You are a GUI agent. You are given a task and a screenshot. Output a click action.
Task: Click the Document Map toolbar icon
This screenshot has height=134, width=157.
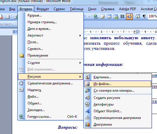[138, 17]
